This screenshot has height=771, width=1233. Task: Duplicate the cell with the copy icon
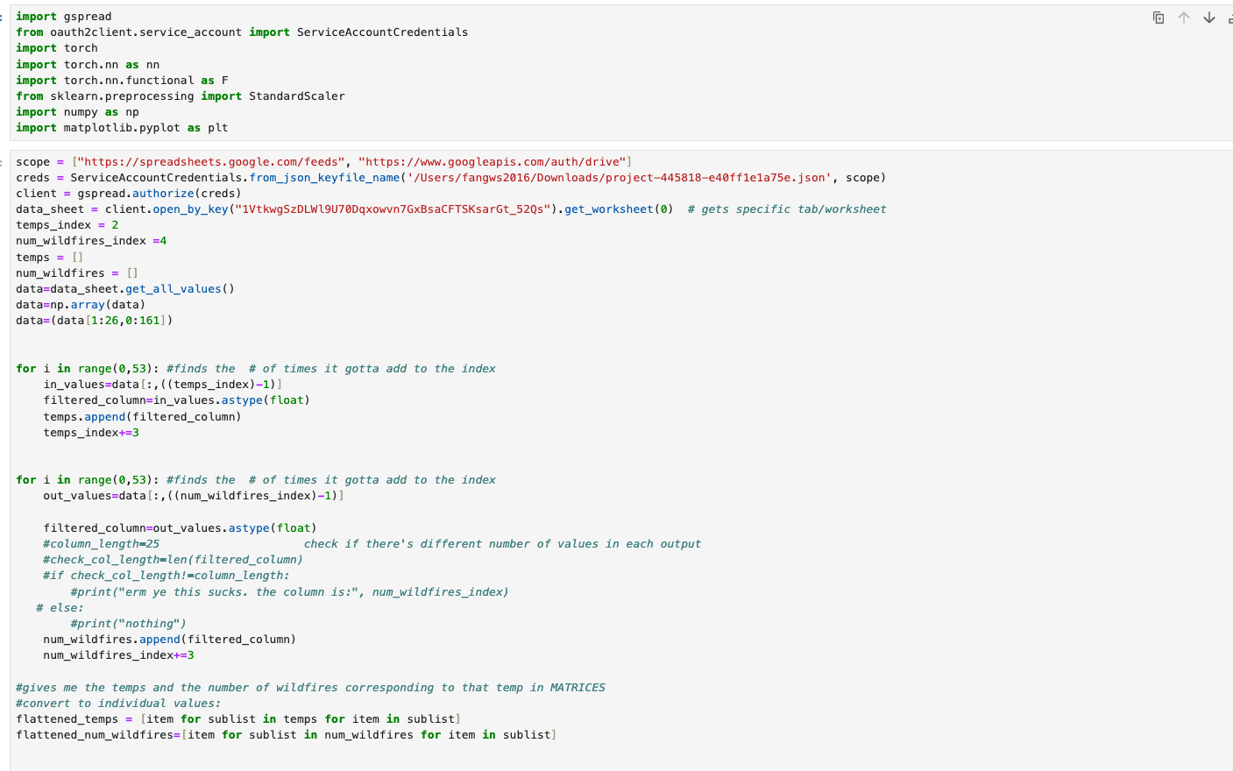[x=1159, y=18]
